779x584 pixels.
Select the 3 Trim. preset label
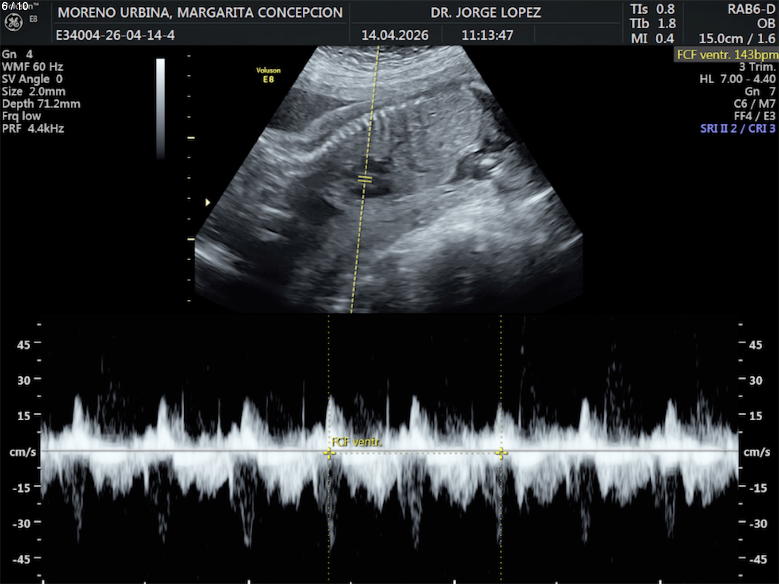pos(757,67)
